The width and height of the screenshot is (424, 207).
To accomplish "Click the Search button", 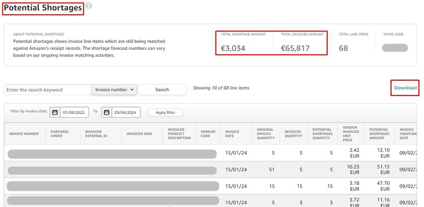I will [x=162, y=89].
